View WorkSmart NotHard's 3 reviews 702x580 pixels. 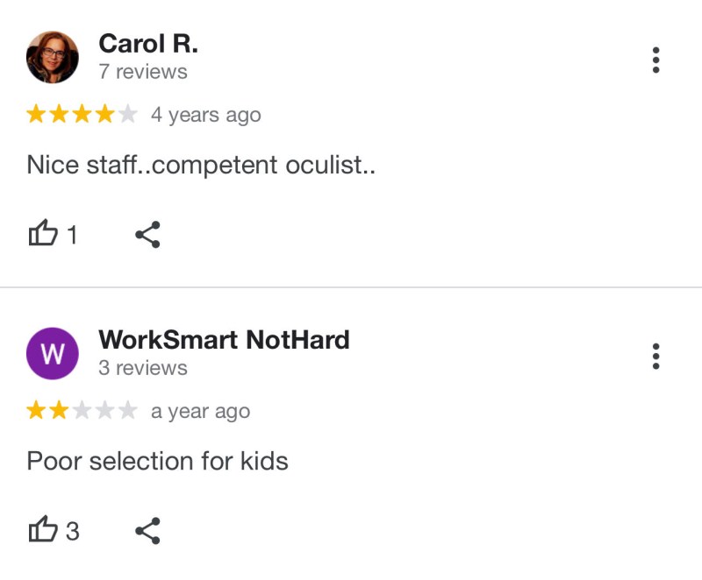point(143,368)
